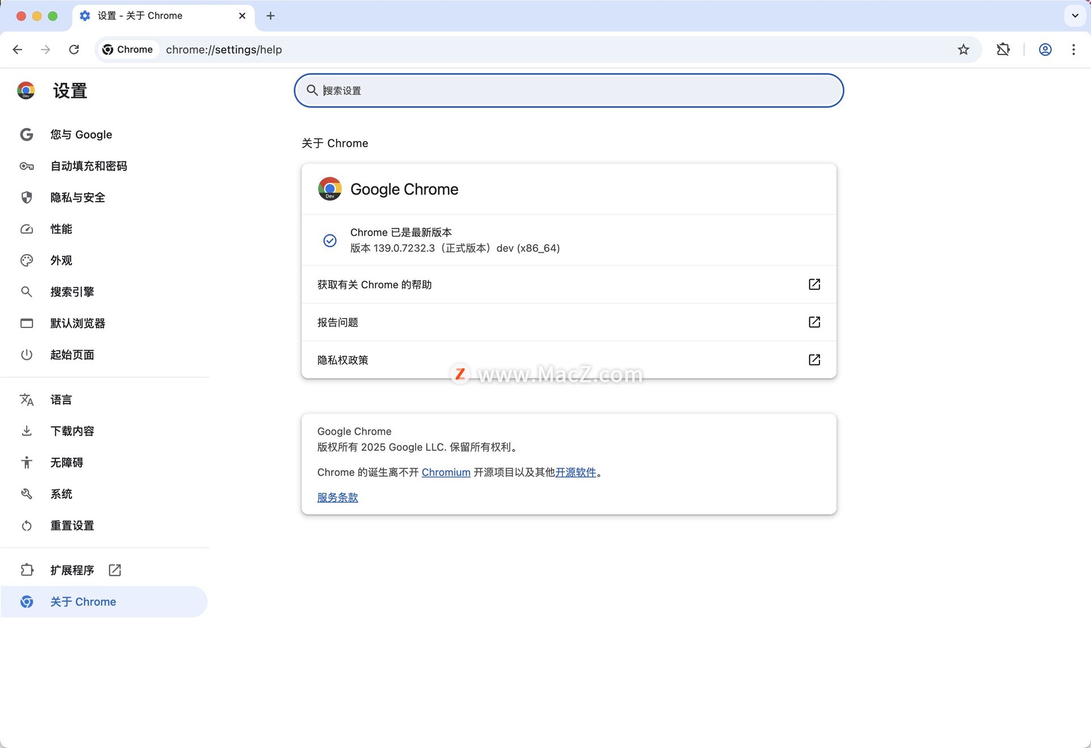
Task: Click the forward navigation arrow
Action: tap(45, 49)
